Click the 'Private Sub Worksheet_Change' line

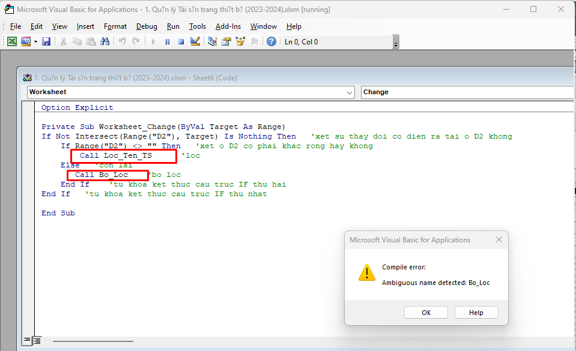tap(163, 127)
